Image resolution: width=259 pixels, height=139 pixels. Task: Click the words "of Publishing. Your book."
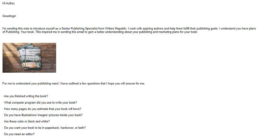click(18, 32)
